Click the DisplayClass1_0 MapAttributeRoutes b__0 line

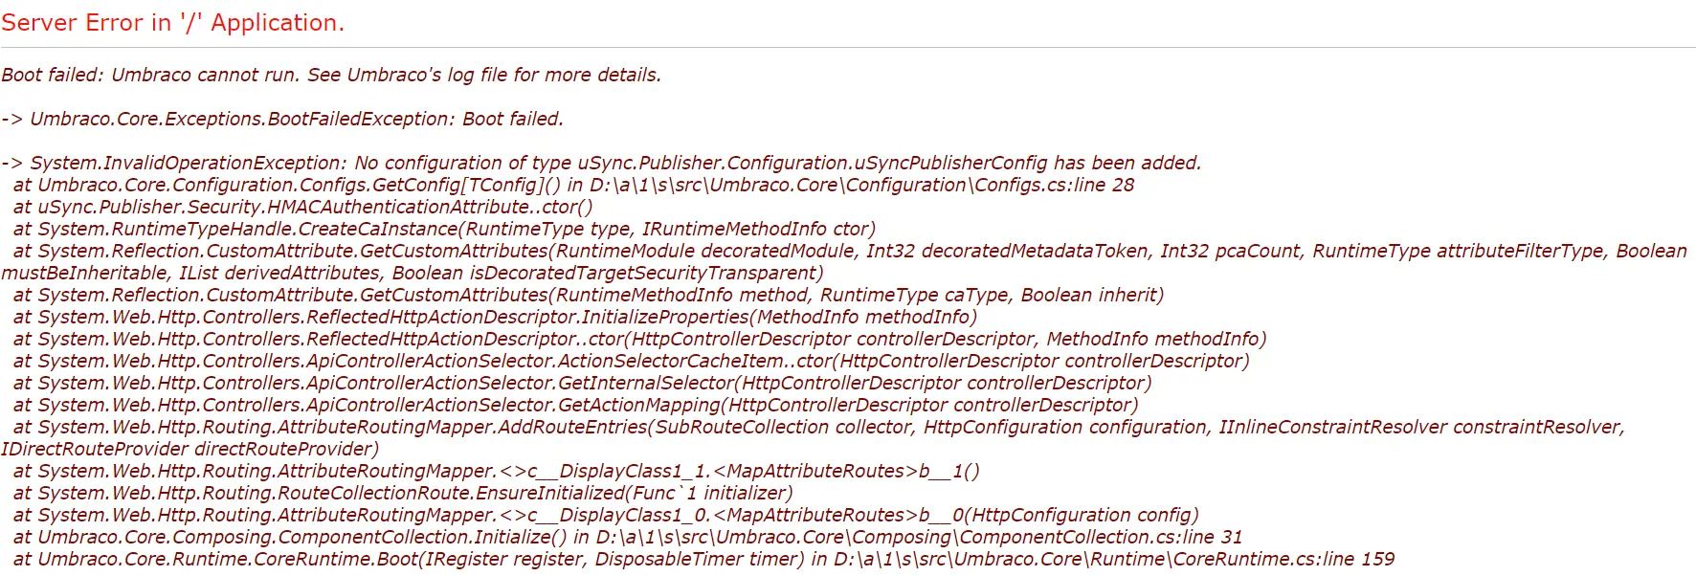(605, 515)
